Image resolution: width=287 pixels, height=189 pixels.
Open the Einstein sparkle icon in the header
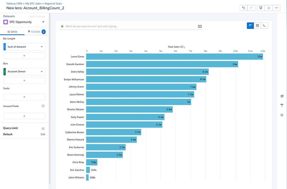tap(269, 8)
